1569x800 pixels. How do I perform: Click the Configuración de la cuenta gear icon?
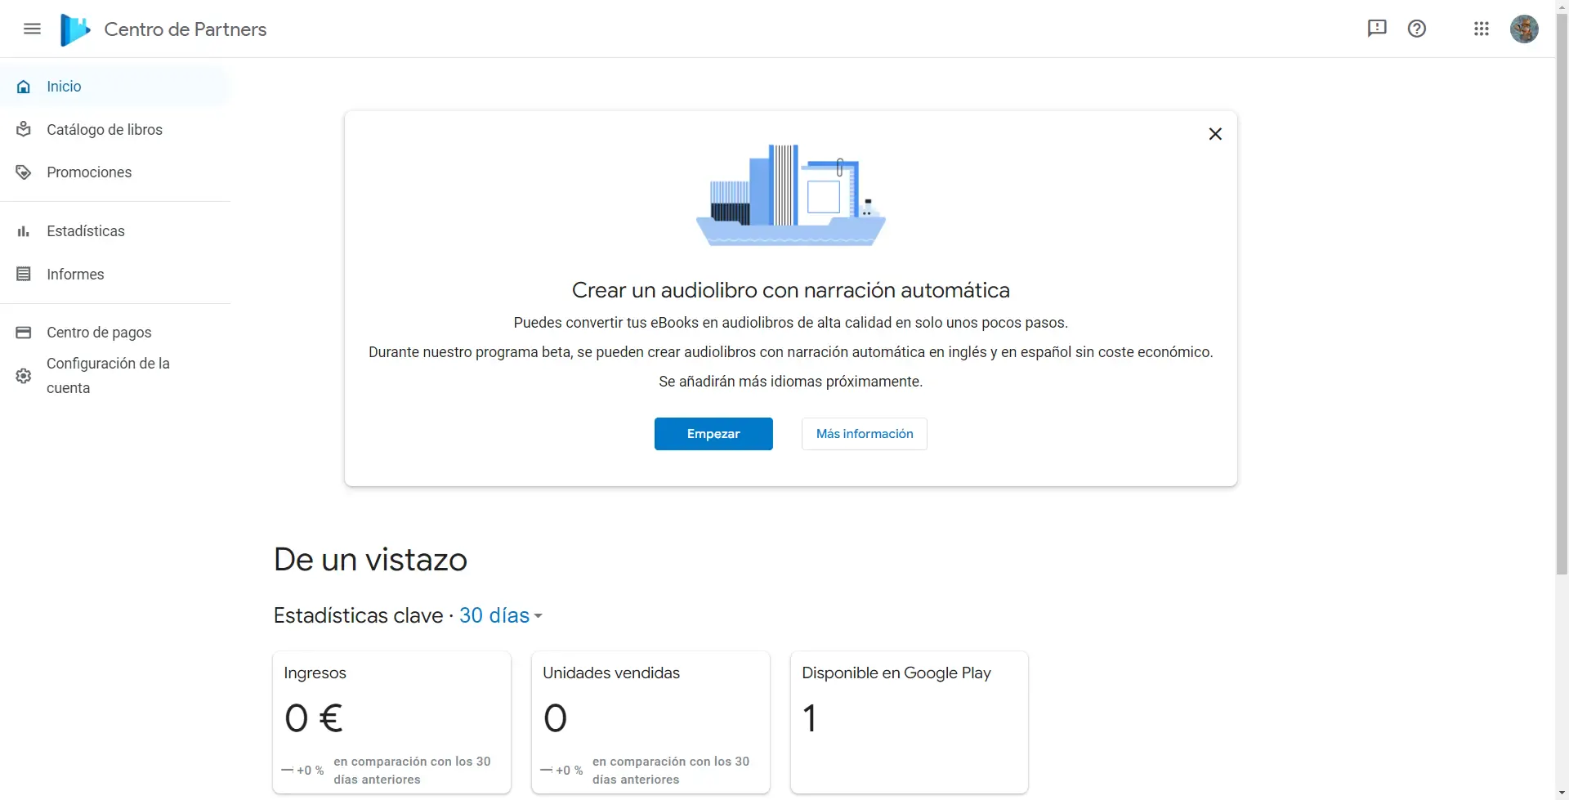point(24,375)
